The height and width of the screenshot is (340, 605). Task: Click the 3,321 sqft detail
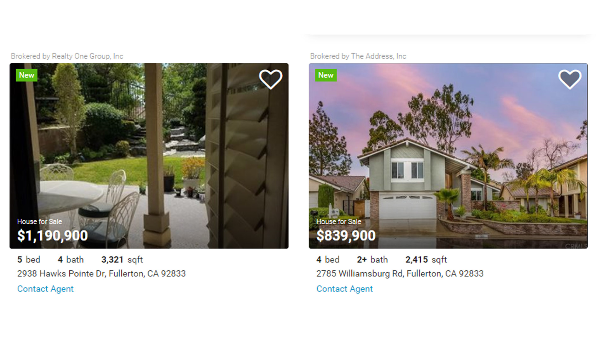[122, 260]
